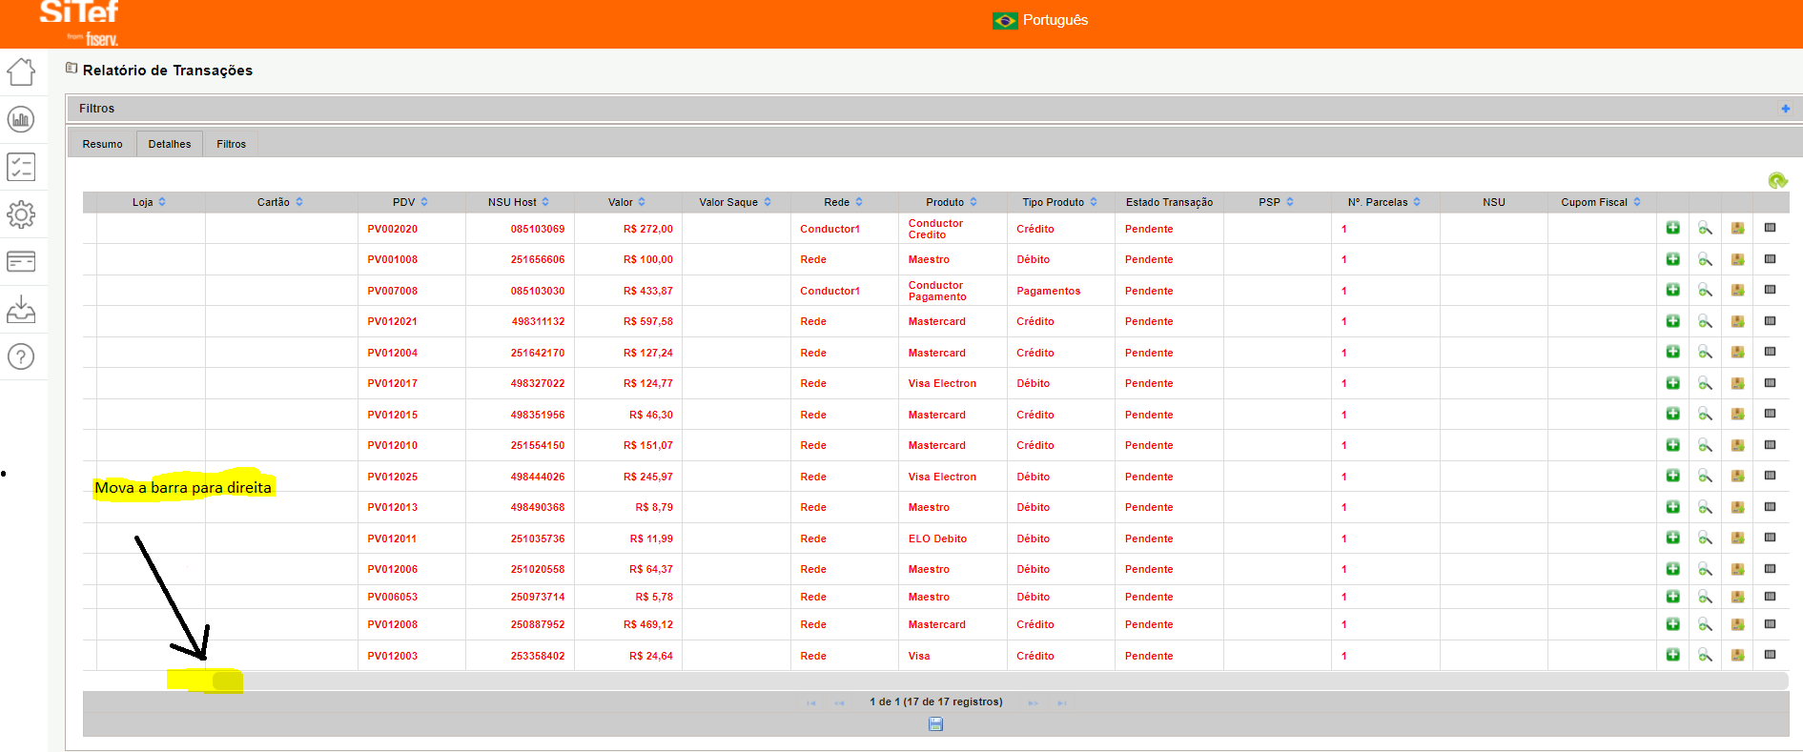Click the horizontal scrollbar thumb
The width and height of the screenshot is (1803, 752).
point(227,681)
